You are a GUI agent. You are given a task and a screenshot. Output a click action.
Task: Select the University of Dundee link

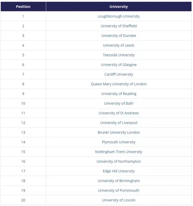point(119,36)
